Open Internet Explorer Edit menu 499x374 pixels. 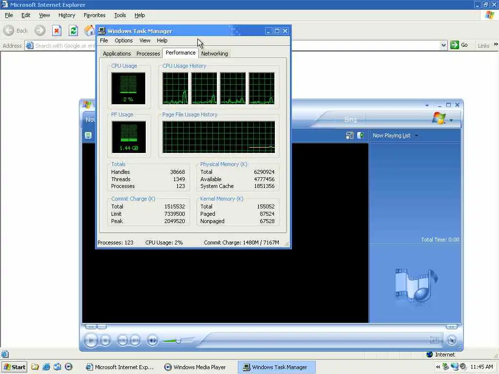click(x=26, y=15)
